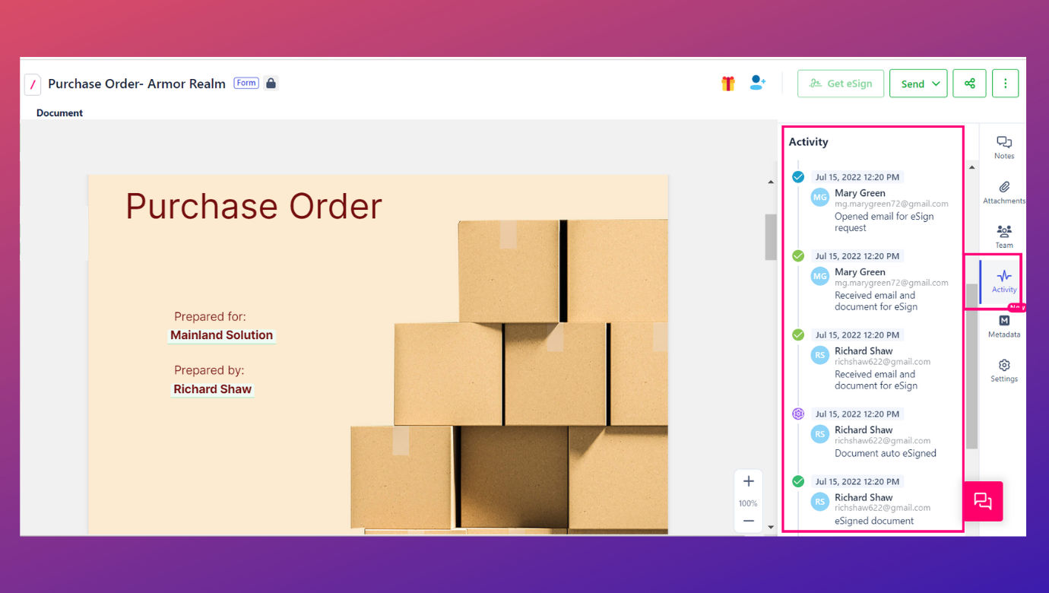Click the 'Prepared for:' label
This screenshot has height=593, width=1049.
(210, 317)
